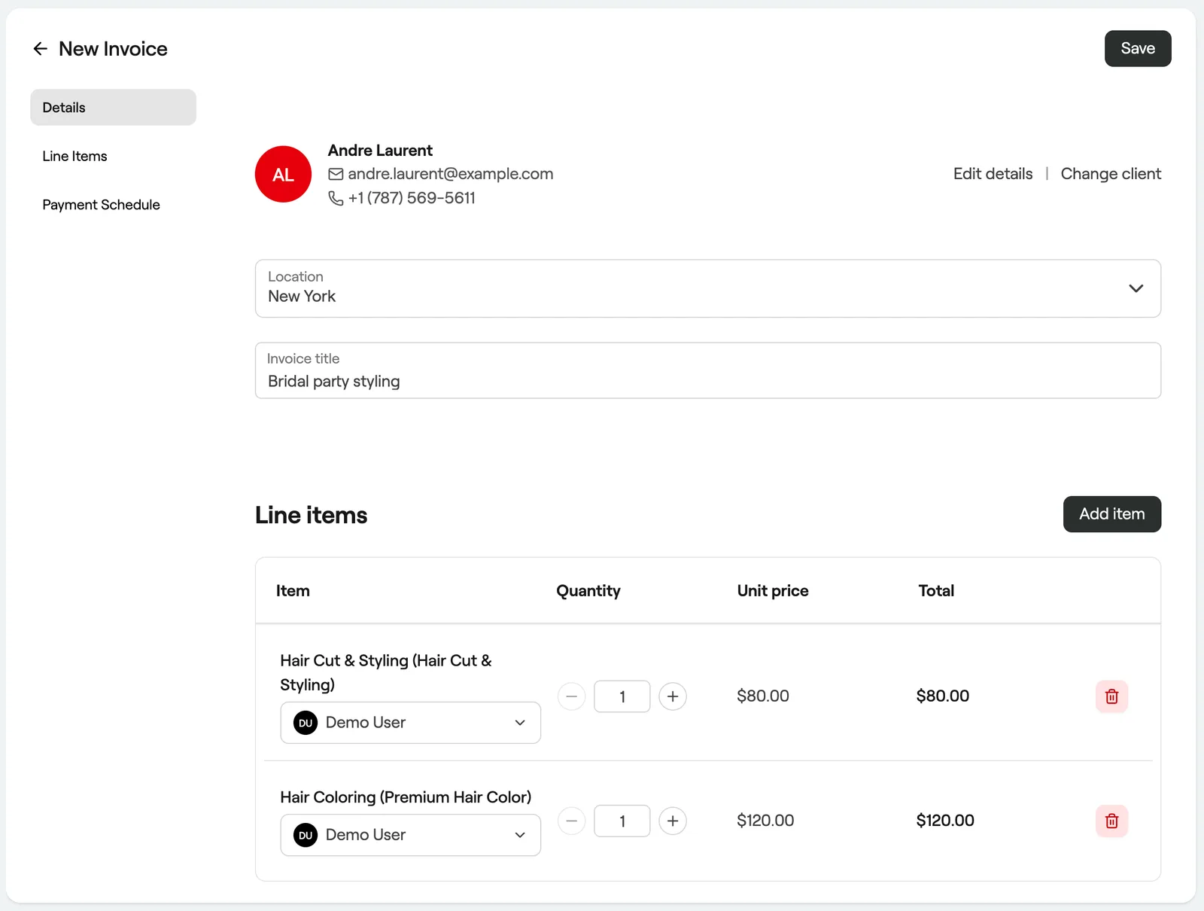Decrease quantity for Hair Cut & Styling
The image size is (1204, 911).
[572, 696]
